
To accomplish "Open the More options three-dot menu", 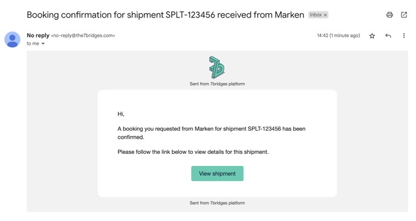I will [404, 36].
